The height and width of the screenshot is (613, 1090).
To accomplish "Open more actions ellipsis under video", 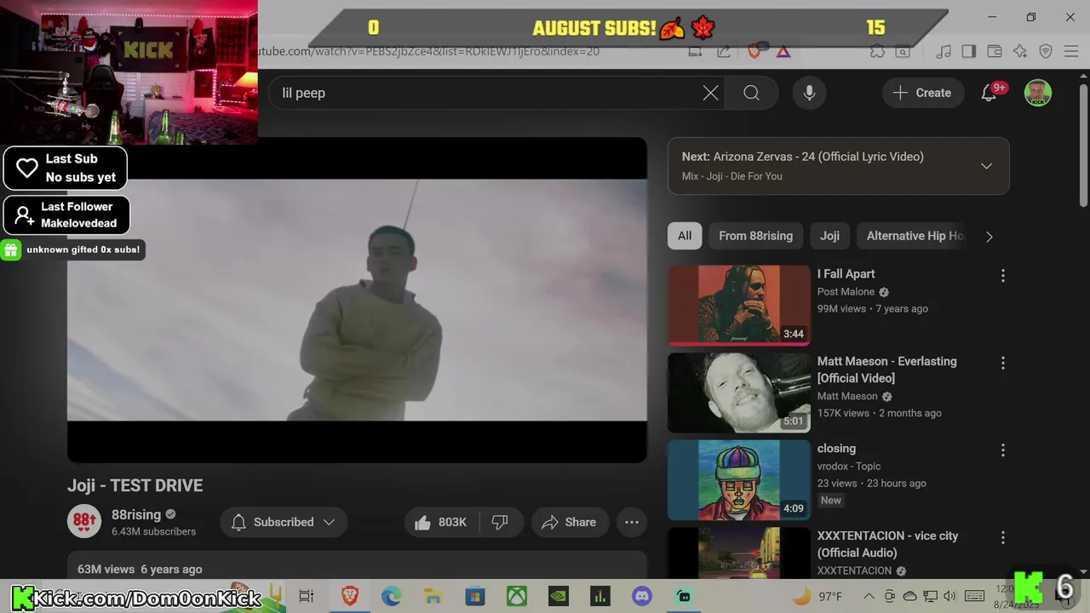I will (632, 522).
